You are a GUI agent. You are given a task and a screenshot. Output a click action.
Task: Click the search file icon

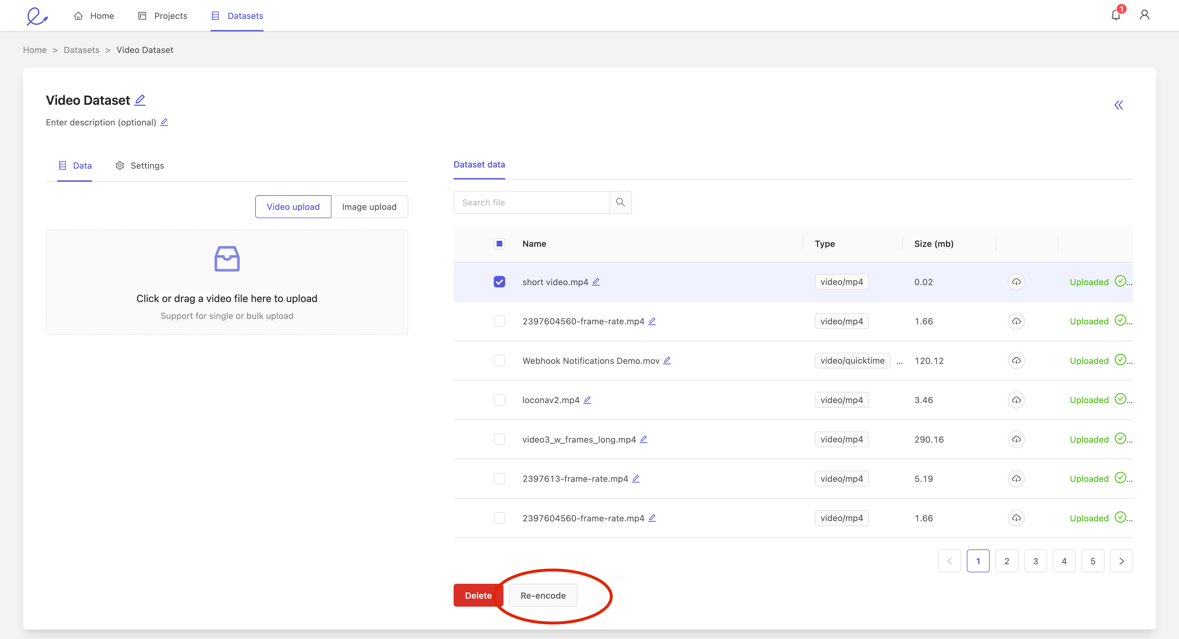622,202
